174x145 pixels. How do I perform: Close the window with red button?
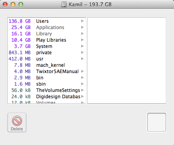click(x=5, y=4)
